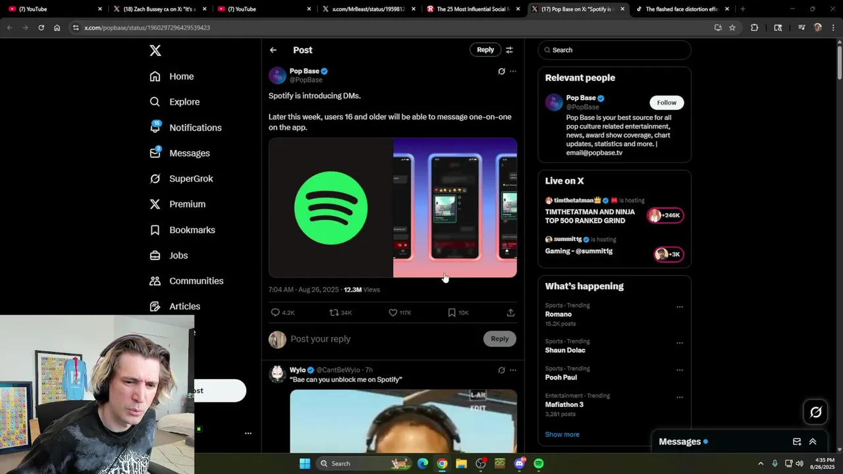The width and height of the screenshot is (843, 474).
Task: Switch to Zach Bussey X tab
Action: (160, 9)
